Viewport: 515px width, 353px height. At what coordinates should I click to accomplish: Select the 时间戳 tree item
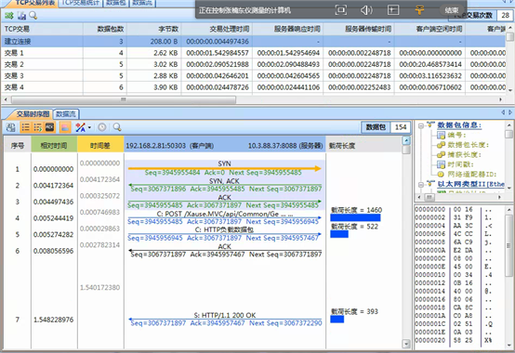click(x=455, y=164)
